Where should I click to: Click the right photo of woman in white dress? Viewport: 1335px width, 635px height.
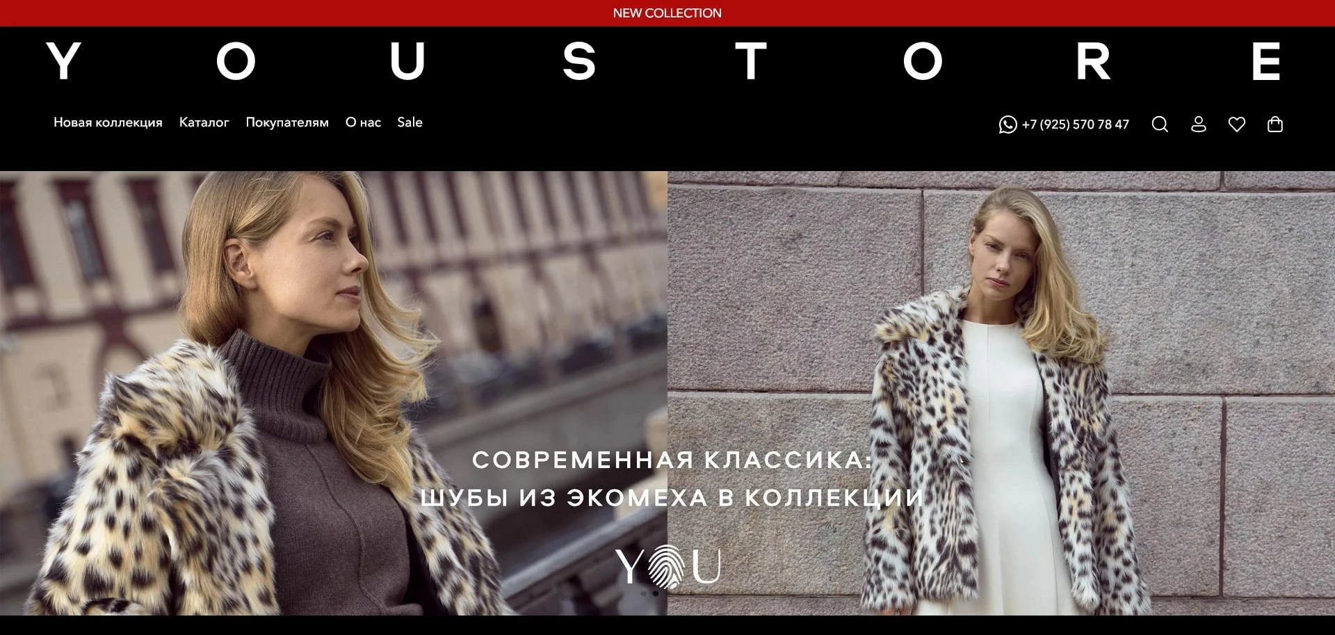point(1001,393)
